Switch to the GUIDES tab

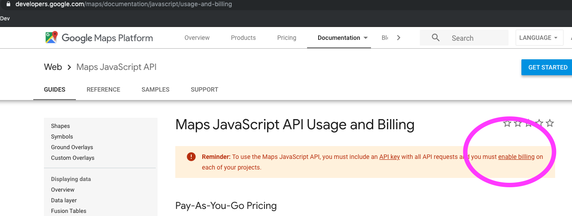[55, 89]
